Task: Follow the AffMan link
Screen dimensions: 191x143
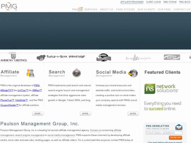Action: pos(37,90)
